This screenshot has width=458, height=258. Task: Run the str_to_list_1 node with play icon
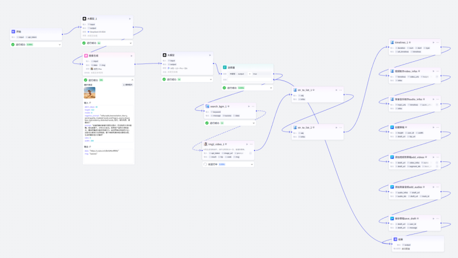[335, 90]
